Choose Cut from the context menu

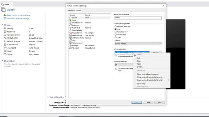(152, 58)
